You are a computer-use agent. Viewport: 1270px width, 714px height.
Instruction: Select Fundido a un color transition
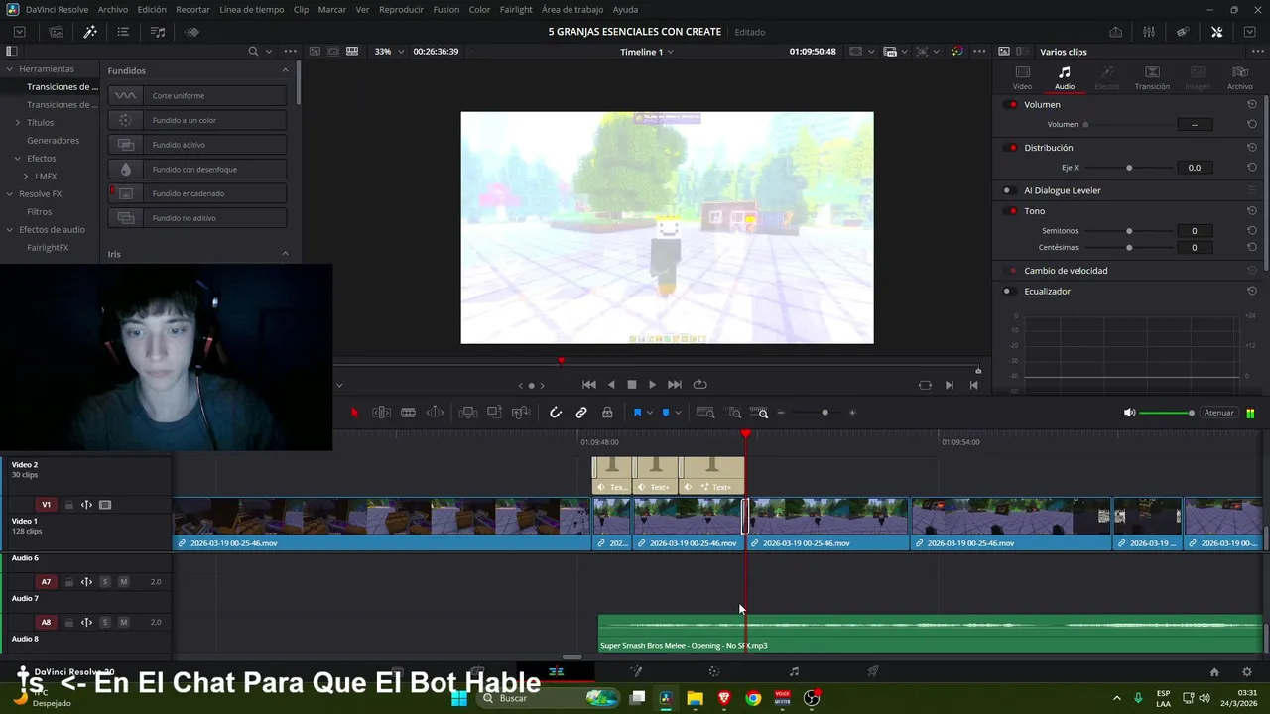click(197, 120)
